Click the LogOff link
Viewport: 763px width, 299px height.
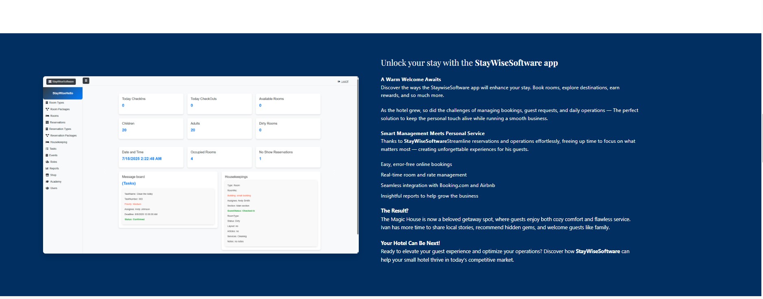click(x=343, y=82)
